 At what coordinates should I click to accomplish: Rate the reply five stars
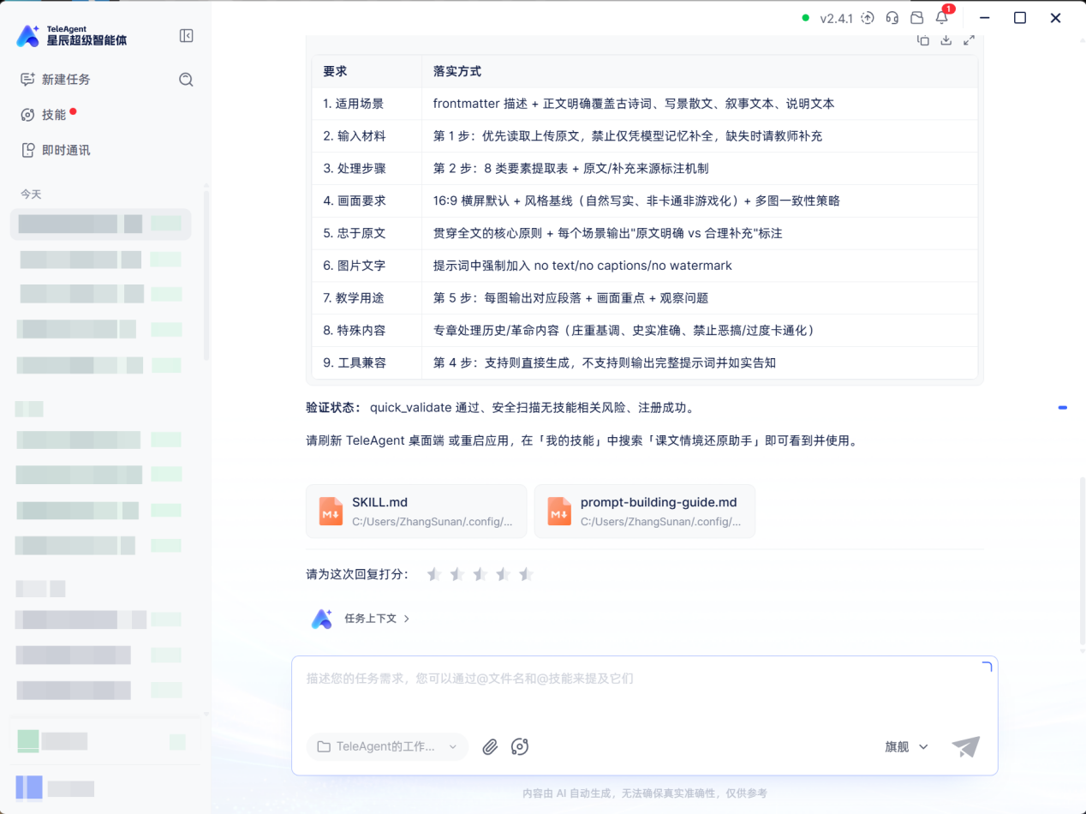pos(527,574)
